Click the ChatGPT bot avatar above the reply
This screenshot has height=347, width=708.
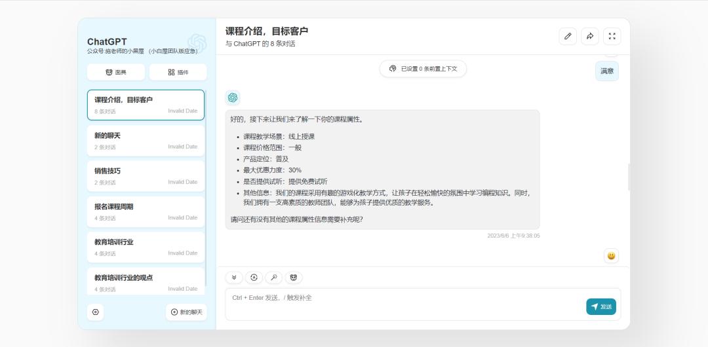pos(233,98)
